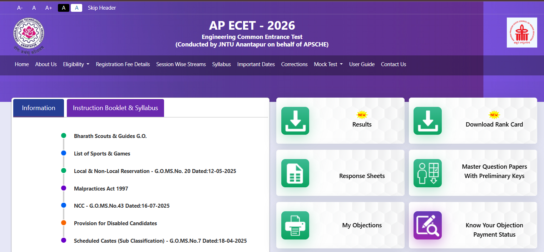The height and width of the screenshot is (252, 544).
Task: Click the NEW badge above Results
Action: pos(362,115)
